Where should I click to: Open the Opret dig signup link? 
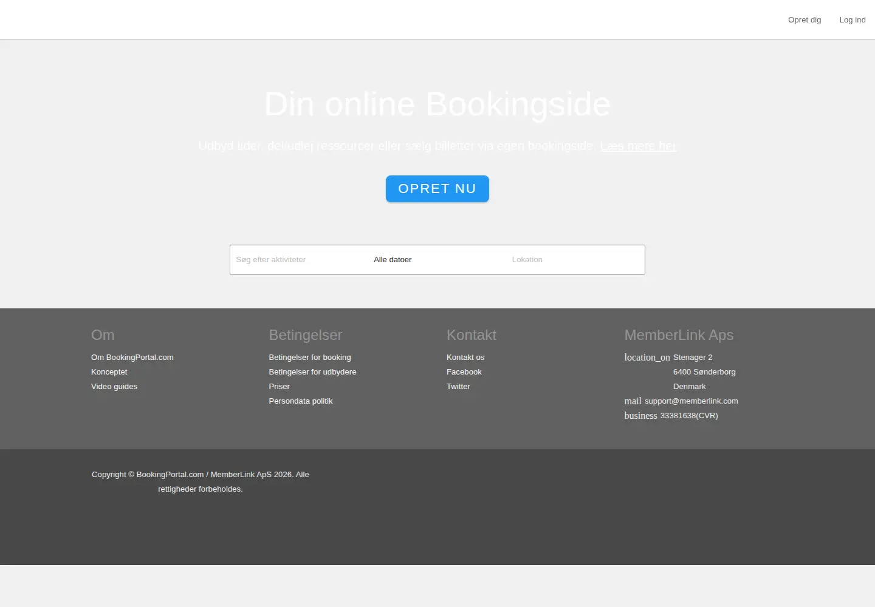point(805,20)
